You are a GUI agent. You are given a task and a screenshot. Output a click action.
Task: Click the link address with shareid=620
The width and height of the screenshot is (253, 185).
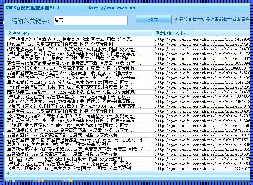tap(202, 73)
